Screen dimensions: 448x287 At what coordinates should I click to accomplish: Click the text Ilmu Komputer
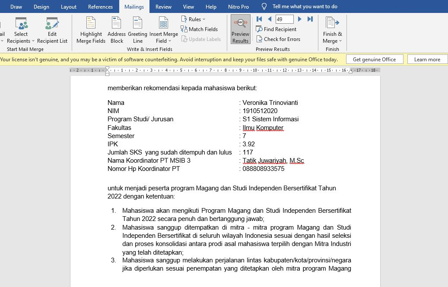coord(263,128)
